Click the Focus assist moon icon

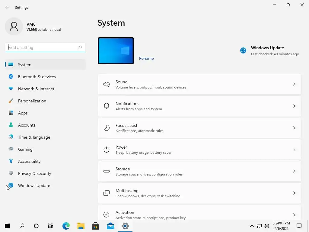point(107,128)
